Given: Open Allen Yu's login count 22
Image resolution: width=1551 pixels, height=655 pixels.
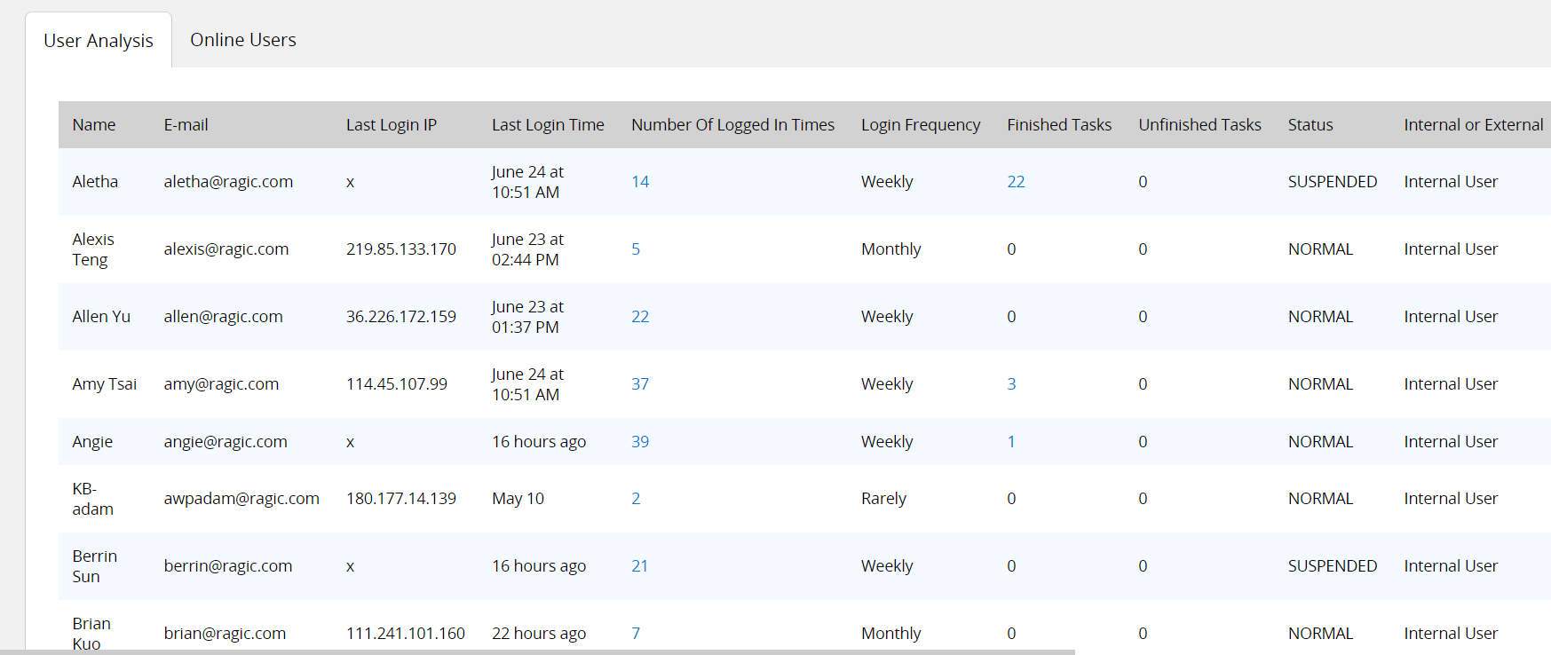Looking at the screenshot, I should point(640,317).
